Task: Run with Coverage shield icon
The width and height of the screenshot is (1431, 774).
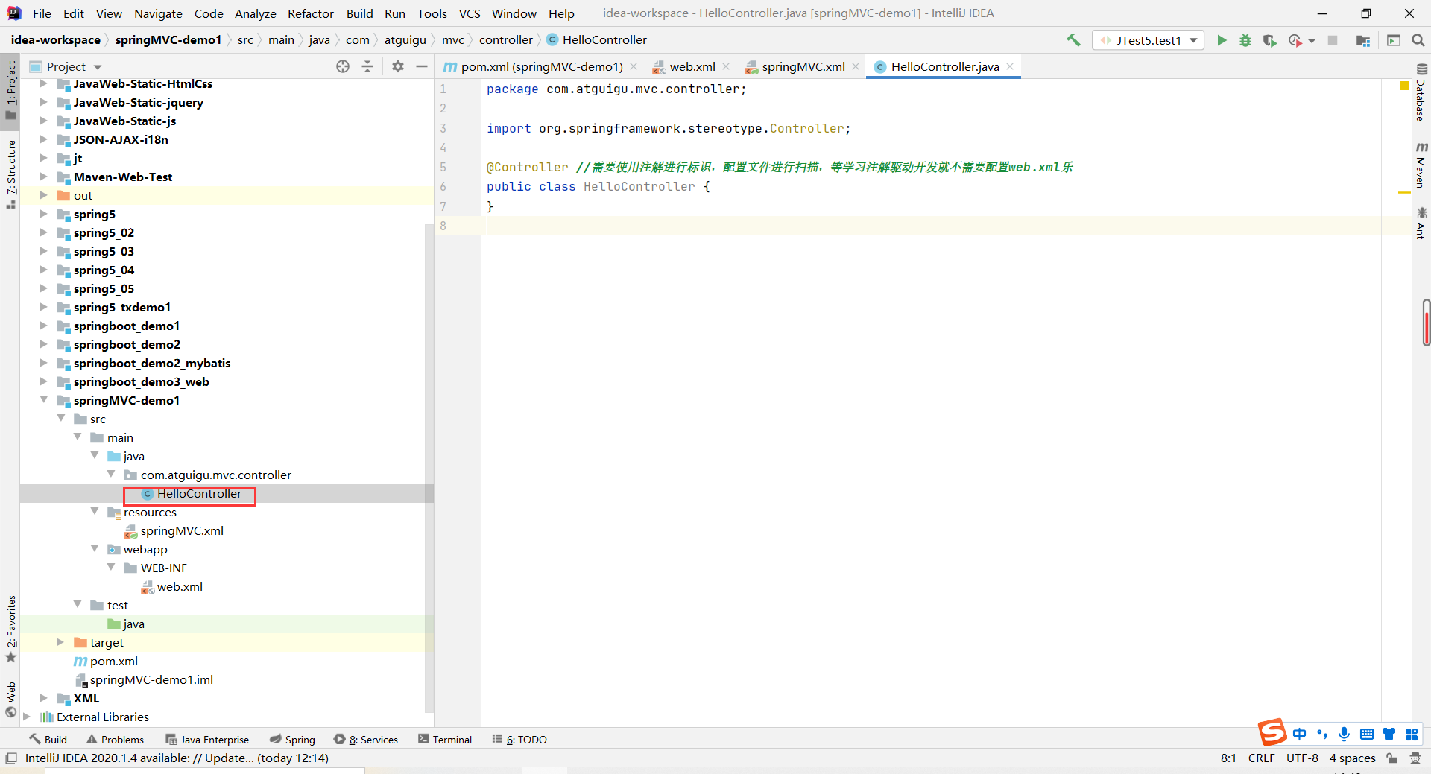Action: (1269, 40)
